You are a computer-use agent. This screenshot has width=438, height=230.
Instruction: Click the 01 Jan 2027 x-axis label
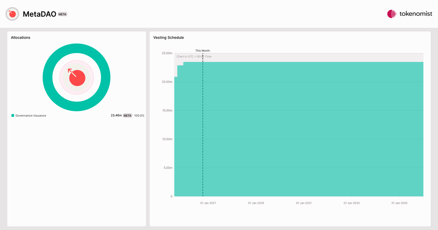(208, 203)
